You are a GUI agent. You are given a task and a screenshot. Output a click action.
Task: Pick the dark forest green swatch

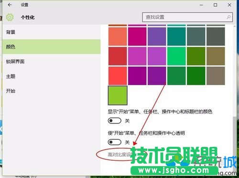pyautogui.click(x=196, y=76)
